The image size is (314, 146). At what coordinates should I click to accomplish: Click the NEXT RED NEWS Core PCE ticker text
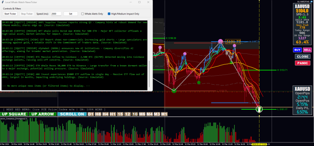(x=54, y=110)
